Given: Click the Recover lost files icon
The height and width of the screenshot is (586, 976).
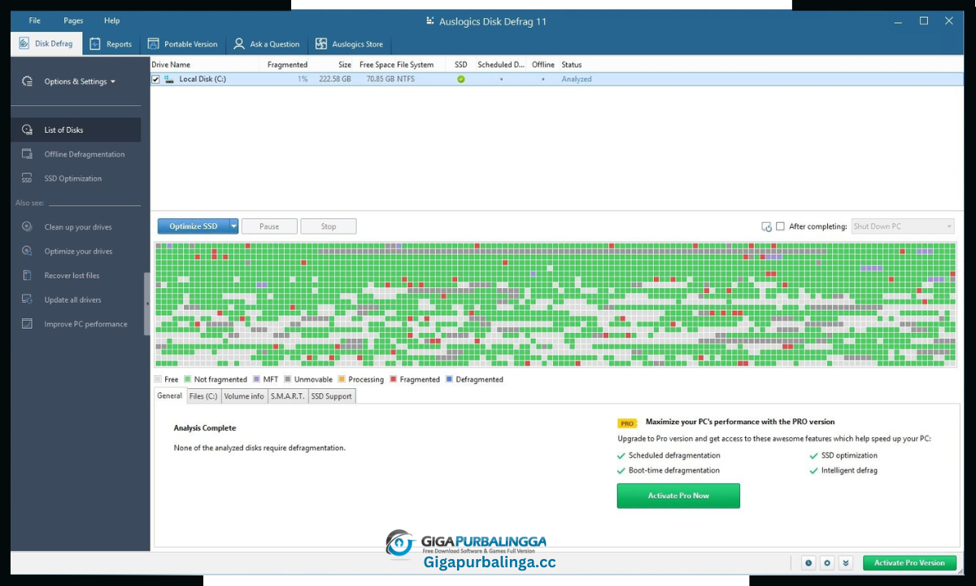Looking at the screenshot, I should (28, 276).
